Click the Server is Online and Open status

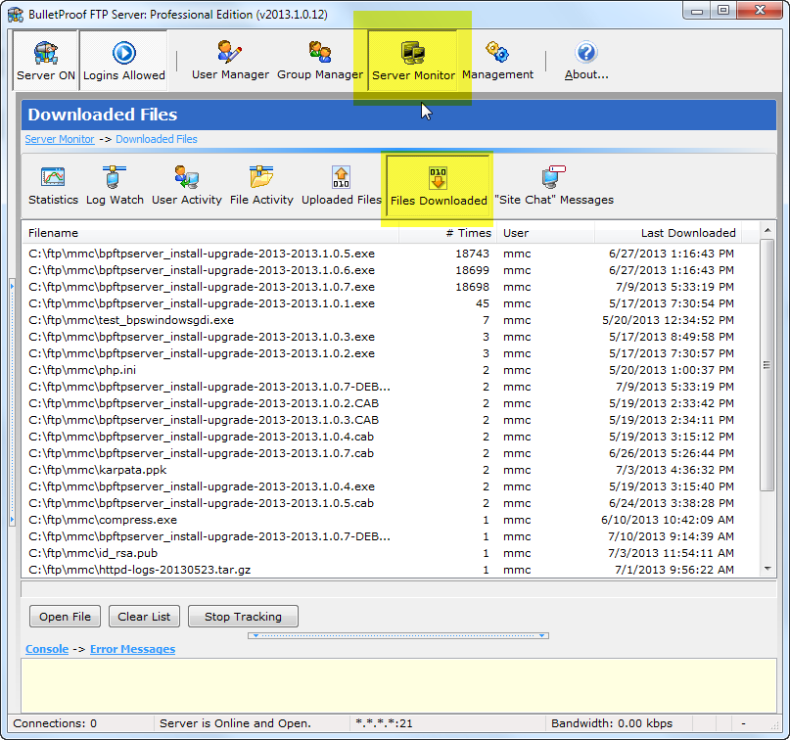coord(235,723)
